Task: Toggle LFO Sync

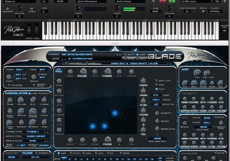Action: click(216, 117)
